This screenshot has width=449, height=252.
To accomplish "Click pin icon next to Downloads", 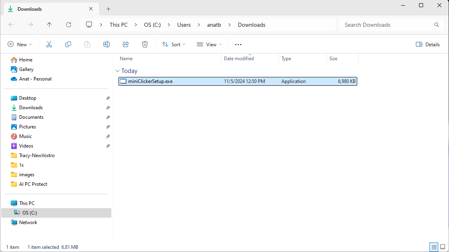I will click(108, 108).
